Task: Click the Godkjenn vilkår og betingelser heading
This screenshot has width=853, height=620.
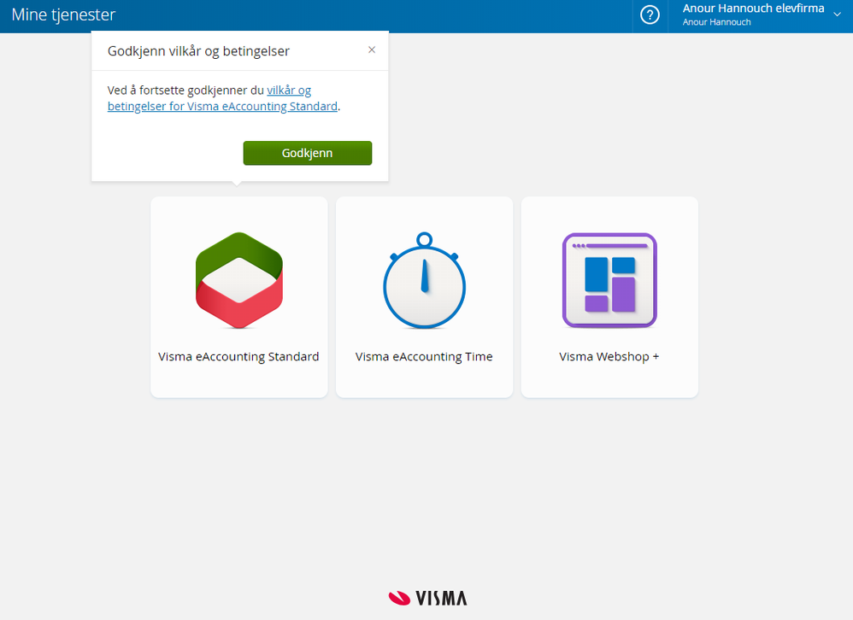Action: tap(198, 51)
